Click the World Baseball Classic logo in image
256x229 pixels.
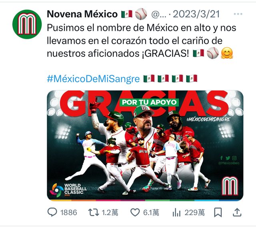coord(68,190)
